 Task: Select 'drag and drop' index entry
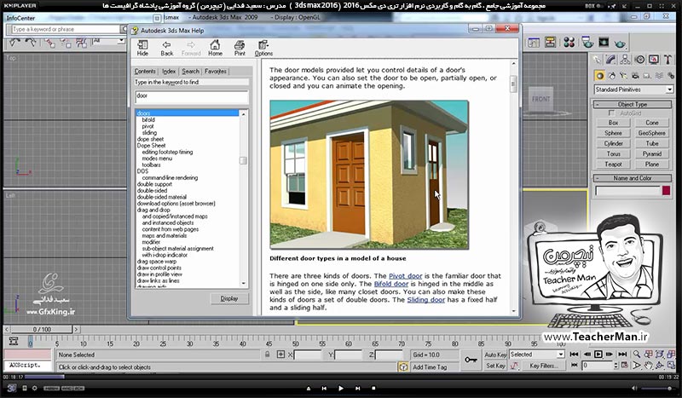[x=153, y=210]
